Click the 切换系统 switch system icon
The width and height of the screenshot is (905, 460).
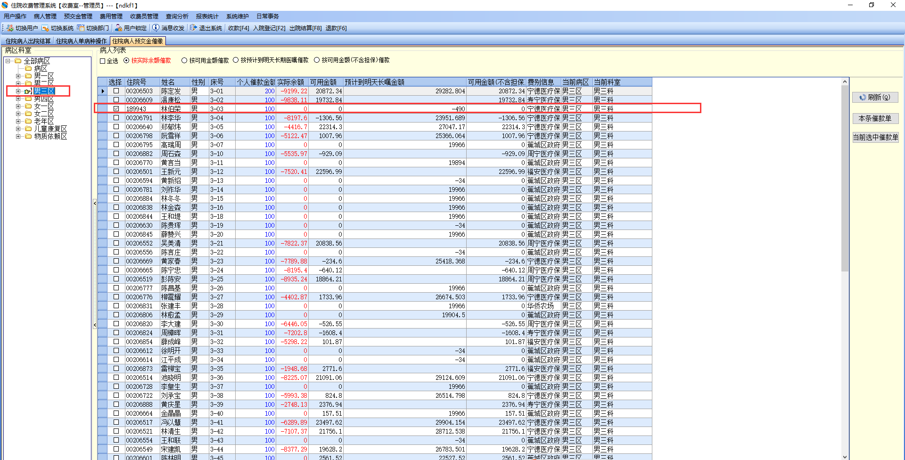[45, 28]
